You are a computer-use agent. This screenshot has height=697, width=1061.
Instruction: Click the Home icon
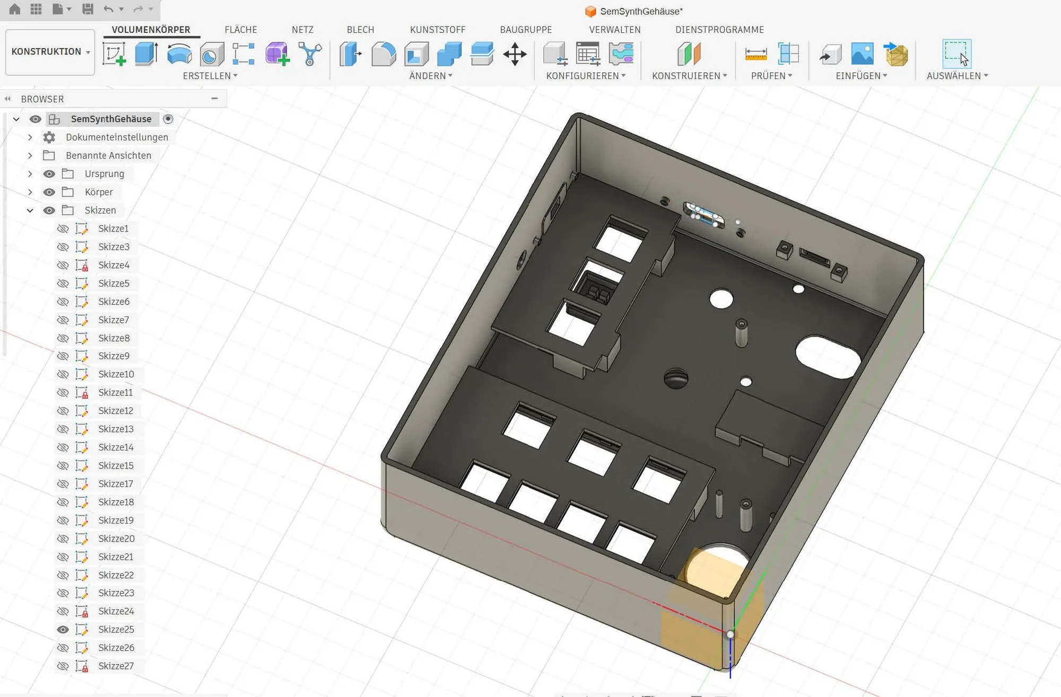[15, 9]
